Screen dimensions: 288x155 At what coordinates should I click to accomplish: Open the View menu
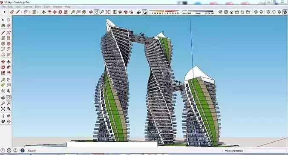[x=18, y=7]
